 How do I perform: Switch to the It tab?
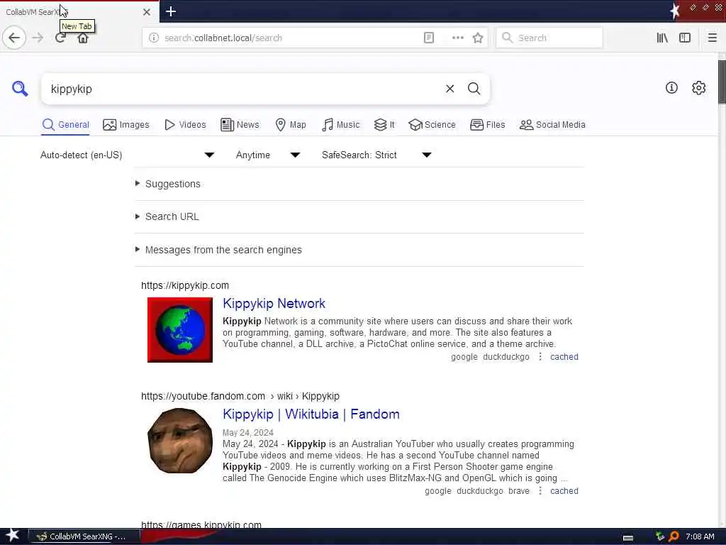[x=384, y=125]
